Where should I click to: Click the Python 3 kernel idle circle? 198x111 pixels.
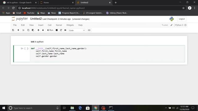click(x=185, y=25)
